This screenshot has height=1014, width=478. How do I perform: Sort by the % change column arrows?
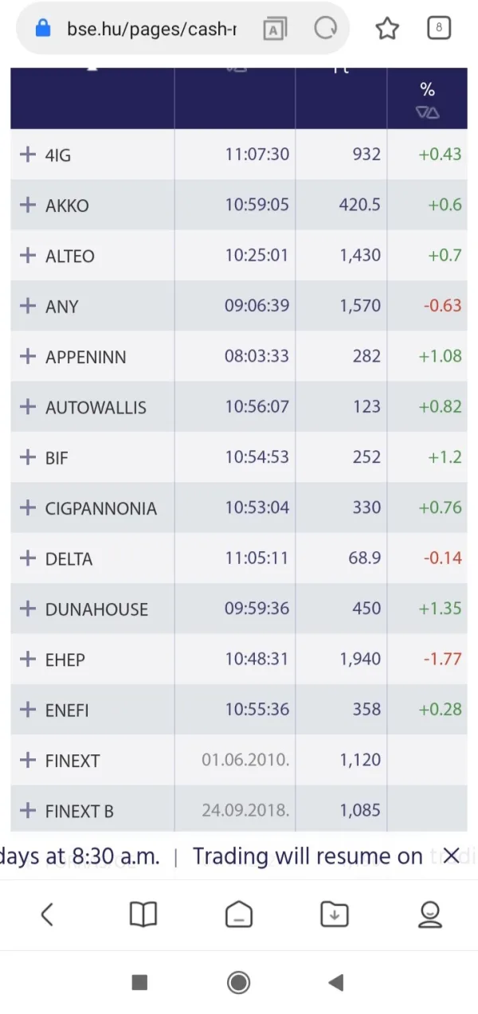coord(428,113)
